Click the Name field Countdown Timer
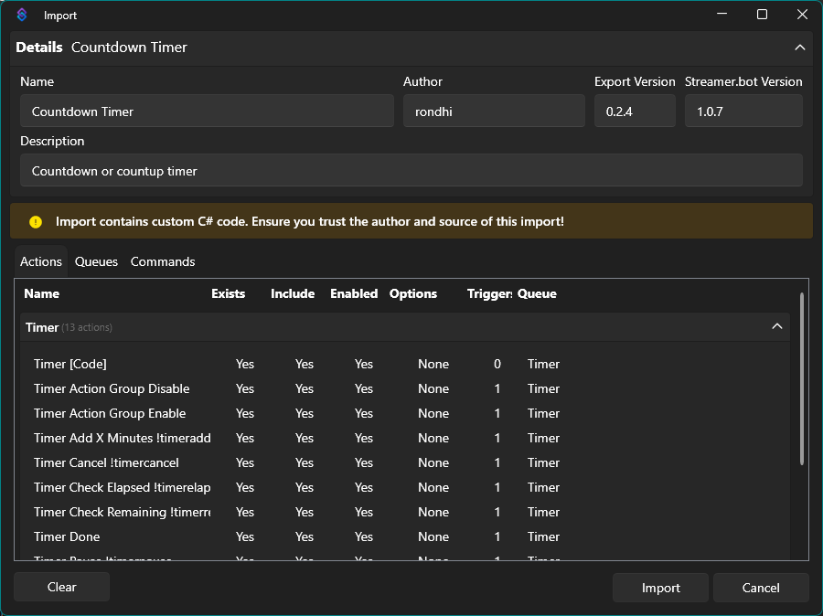 pos(207,111)
